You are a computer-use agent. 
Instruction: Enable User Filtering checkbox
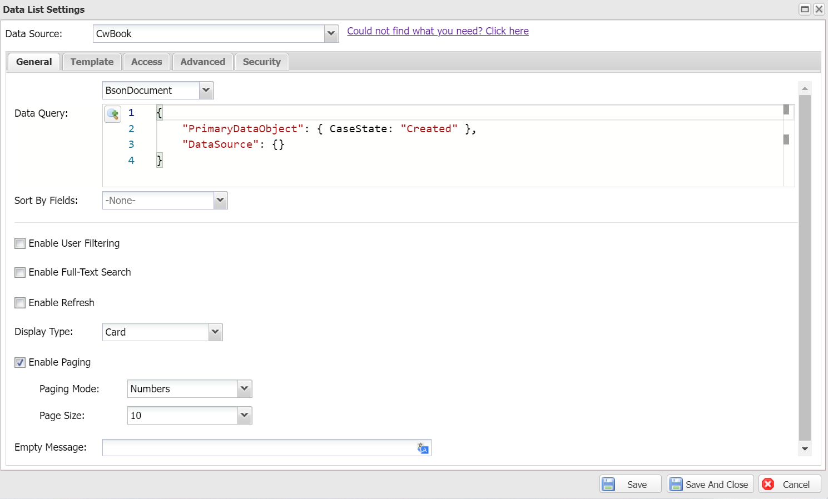[x=20, y=243]
